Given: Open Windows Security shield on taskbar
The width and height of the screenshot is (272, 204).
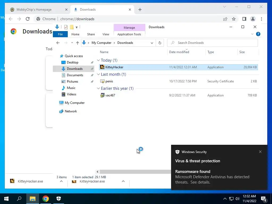Looking at the screenshot, I should click(x=59, y=199).
